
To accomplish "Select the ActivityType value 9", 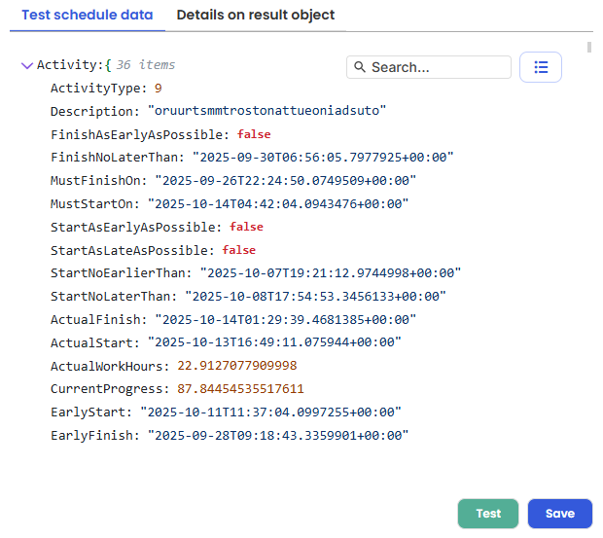I will (159, 89).
